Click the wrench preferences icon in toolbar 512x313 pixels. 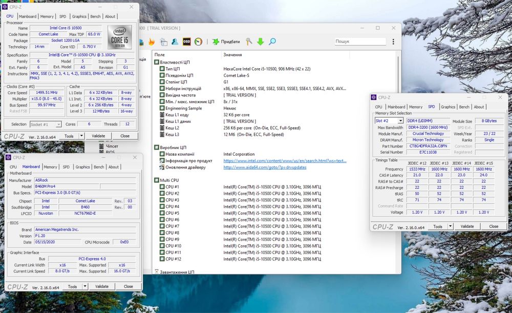(249, 41)
